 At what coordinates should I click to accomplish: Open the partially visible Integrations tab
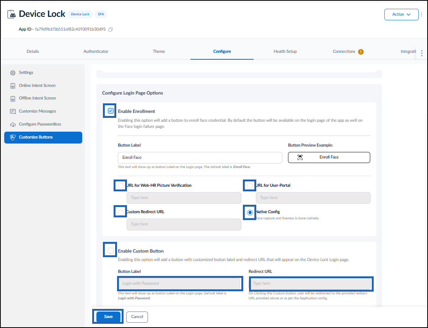click(x=408, y=51)
